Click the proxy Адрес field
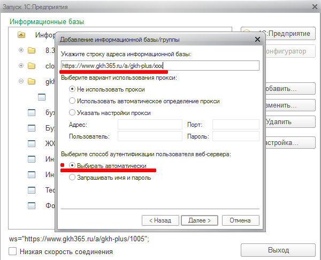The image size is (321, 260). (x=150, y=125)
